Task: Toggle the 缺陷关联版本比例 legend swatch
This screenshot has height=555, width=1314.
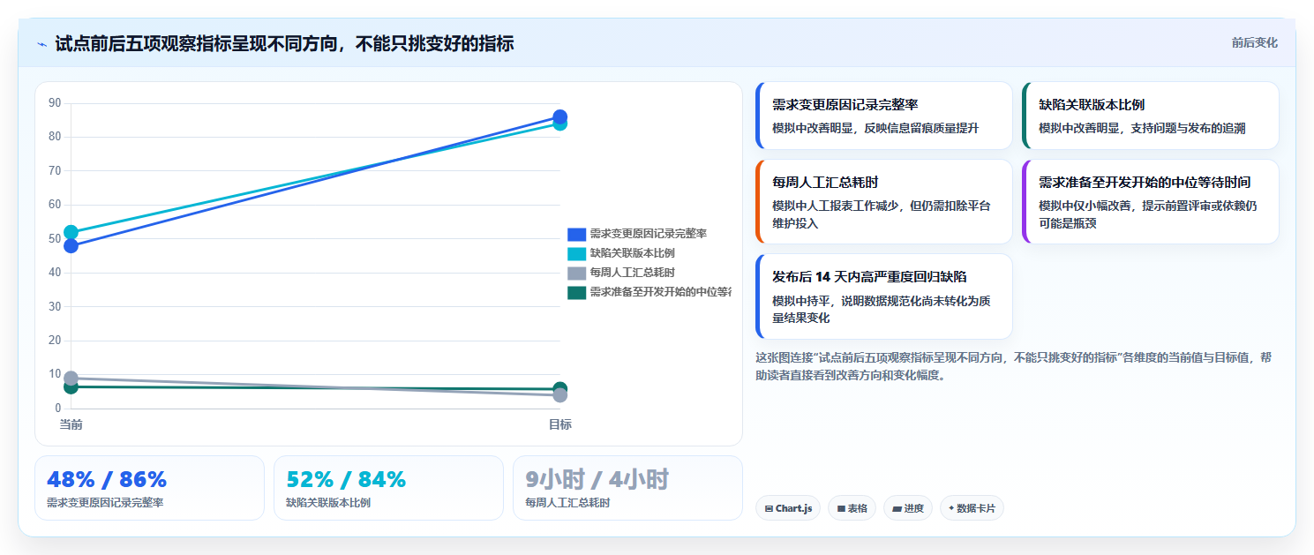Action: 576,253
